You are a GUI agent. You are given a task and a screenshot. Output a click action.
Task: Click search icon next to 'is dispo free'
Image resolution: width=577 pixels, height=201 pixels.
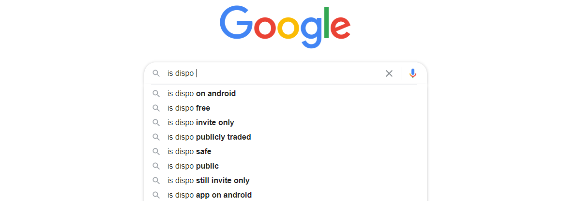click(x=156, y=108)
